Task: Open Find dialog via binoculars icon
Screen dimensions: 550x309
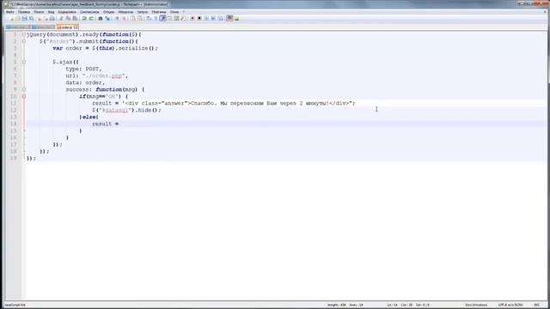Action: (x=101, y=18)
